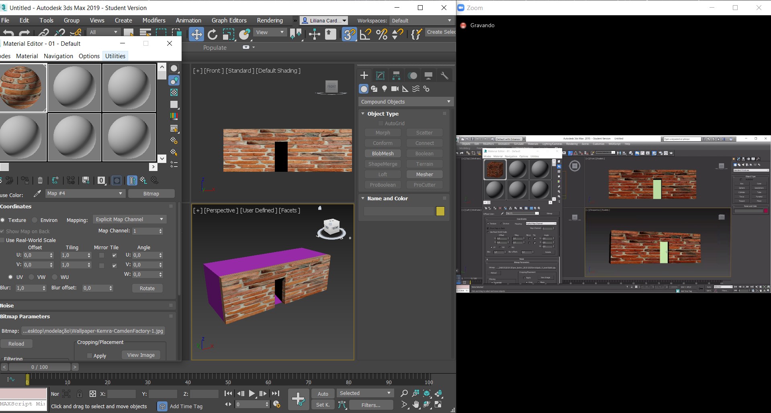Open the Graph Editors menu

pos(229,20)
